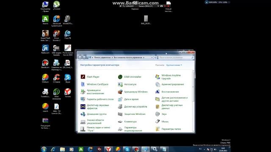
Task: Open the Звук (Sound) item
Action: point(161,114)
